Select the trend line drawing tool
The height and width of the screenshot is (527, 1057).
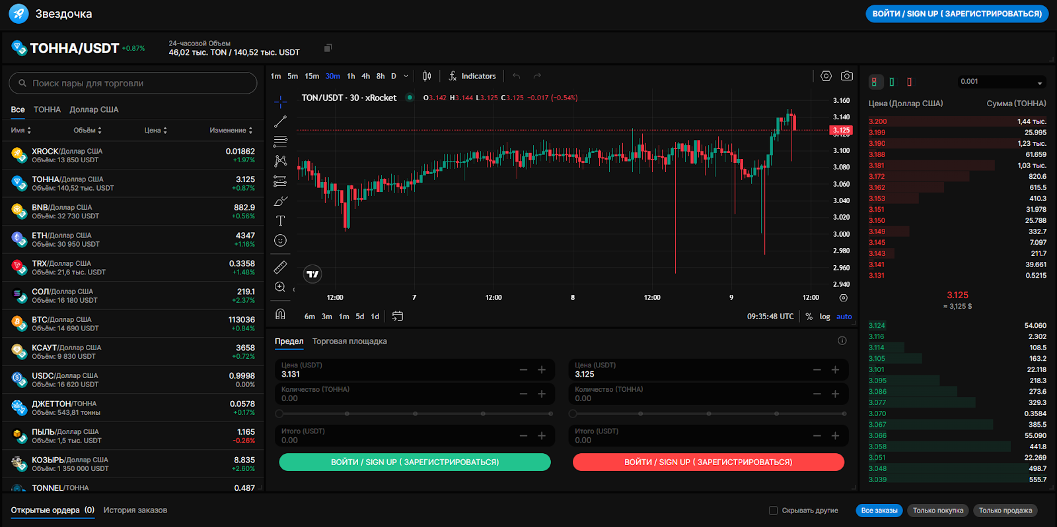point(280,121)
